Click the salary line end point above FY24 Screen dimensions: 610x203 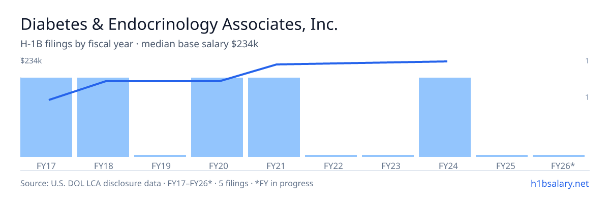pos(447,61)
